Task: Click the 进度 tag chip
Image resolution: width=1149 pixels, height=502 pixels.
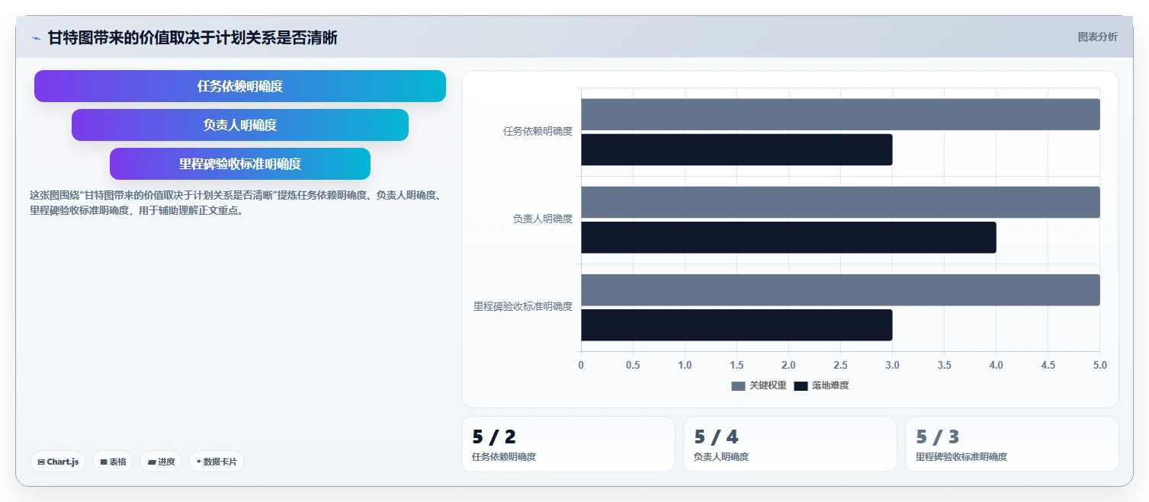Action: coord(161,462)
